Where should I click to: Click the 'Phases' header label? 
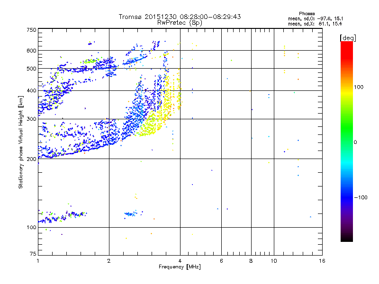click(x=307, y=14)
